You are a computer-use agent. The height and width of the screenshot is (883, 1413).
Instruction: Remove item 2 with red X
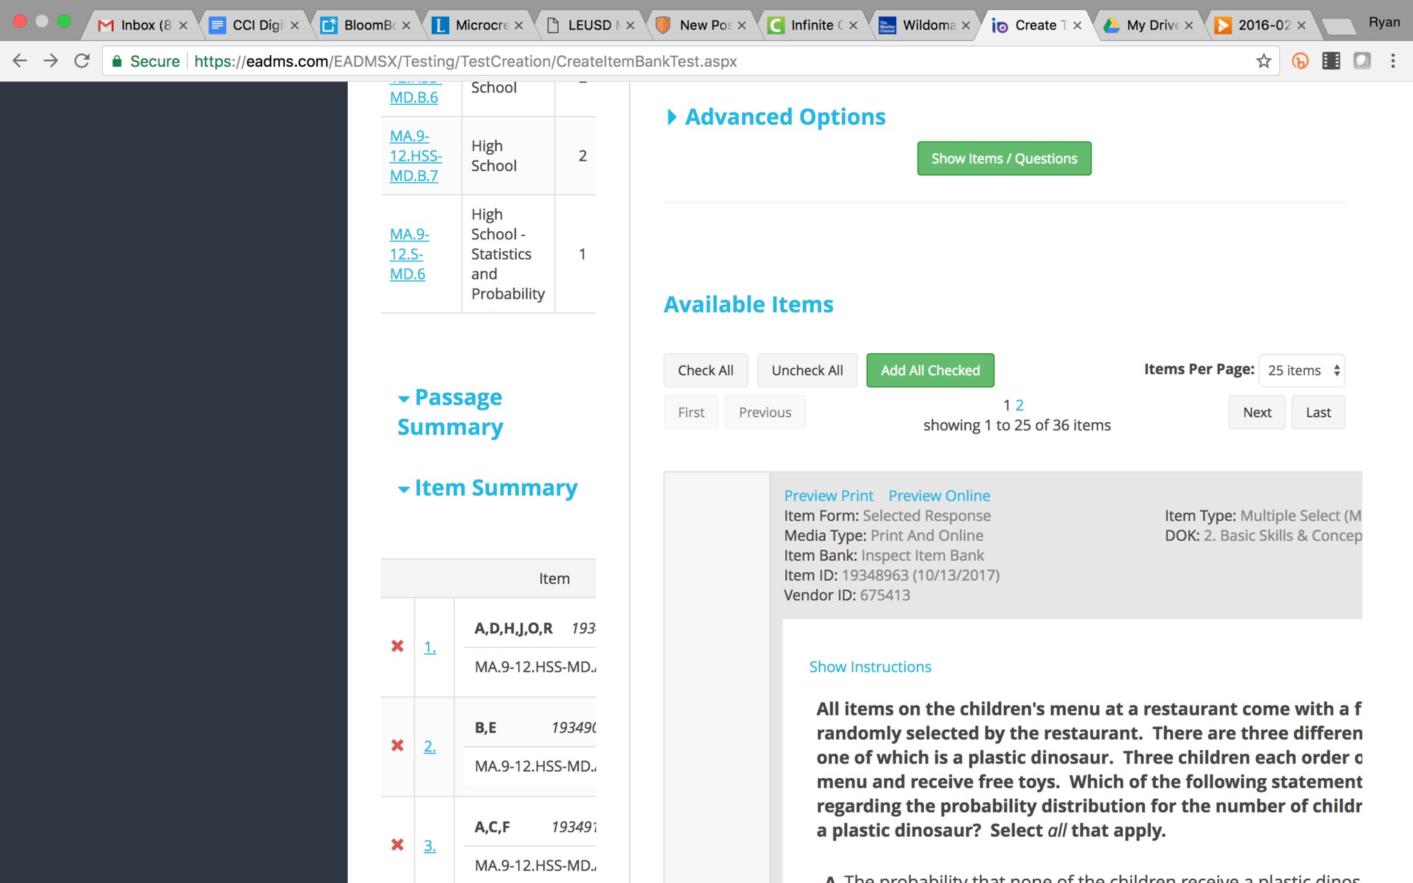coord(397,746)
